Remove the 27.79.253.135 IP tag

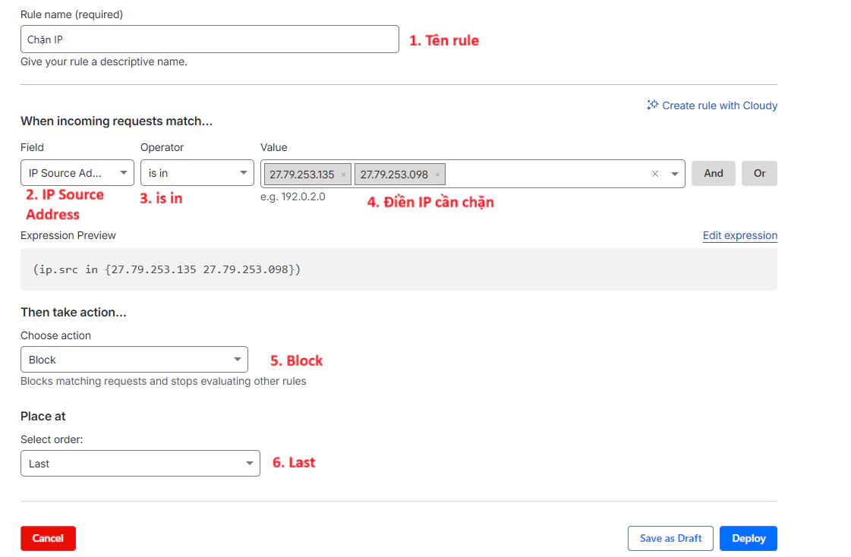pyautogui.click(x=343, y=175)
